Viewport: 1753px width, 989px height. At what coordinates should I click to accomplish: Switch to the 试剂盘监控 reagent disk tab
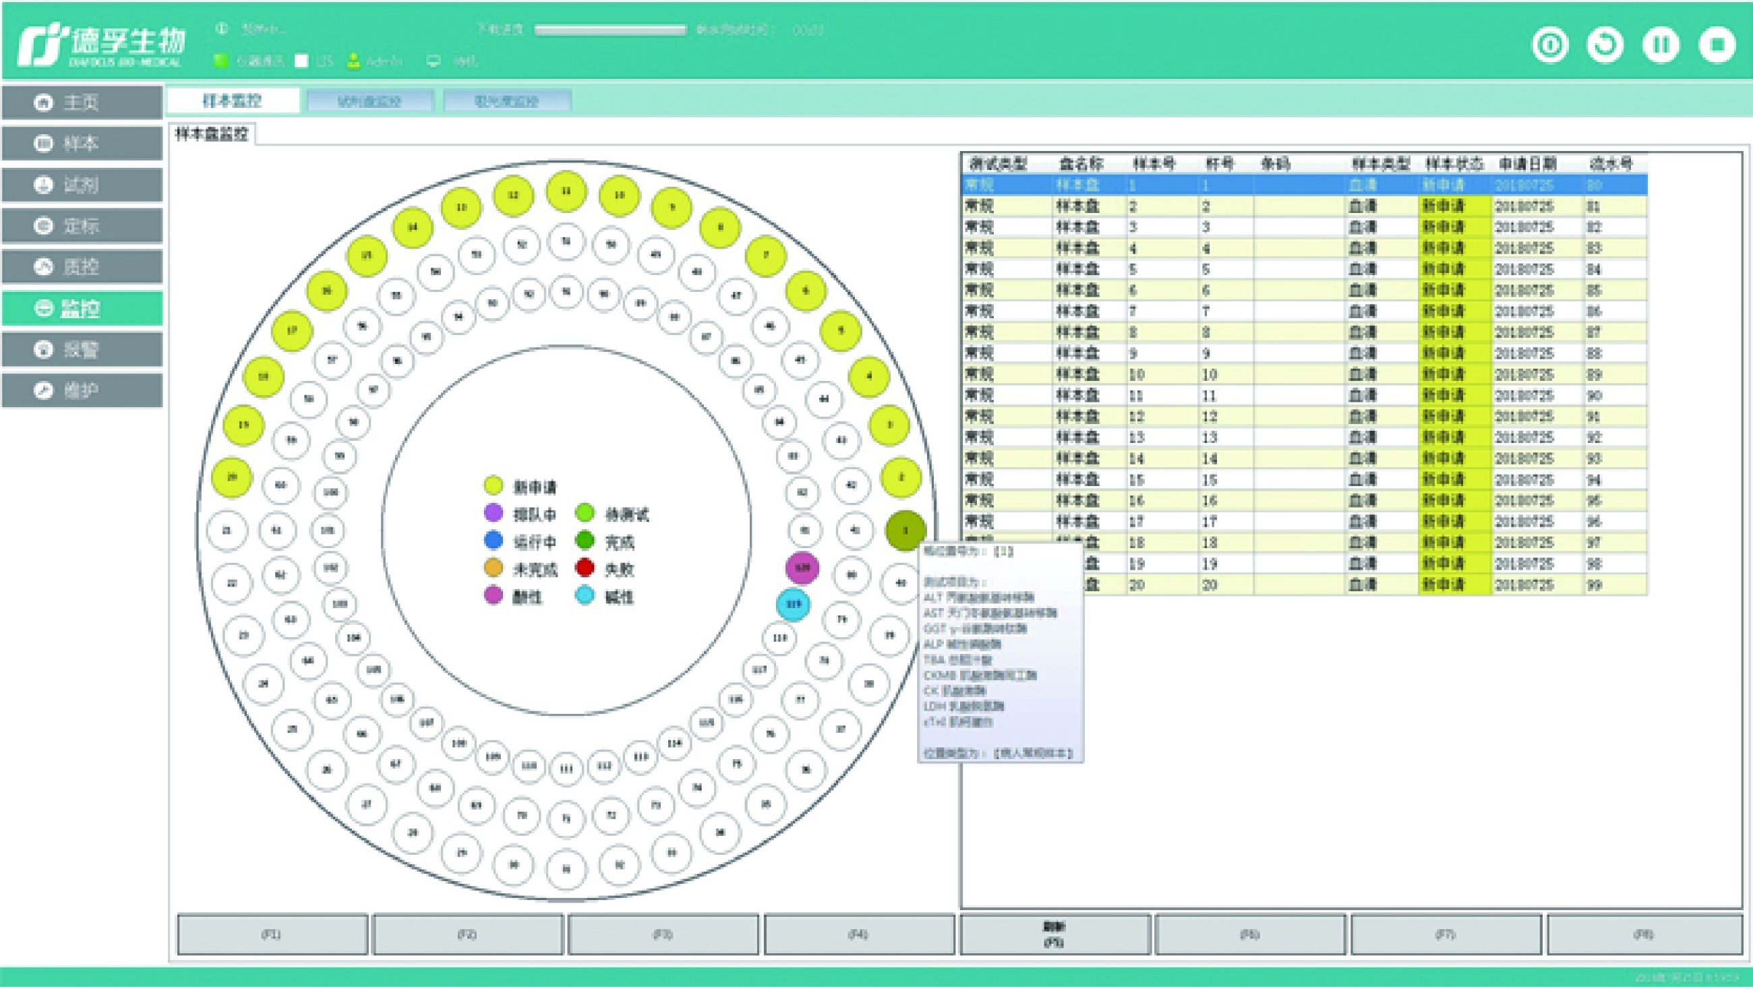(x=369, y=101)
